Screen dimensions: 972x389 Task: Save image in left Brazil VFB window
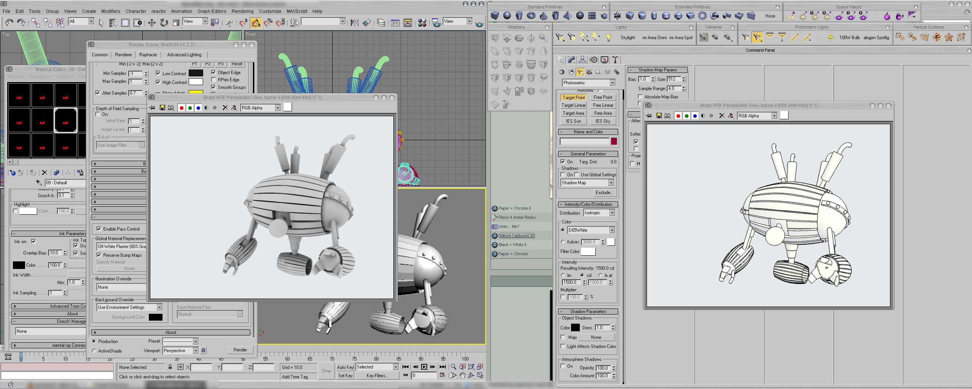coord(162,108)
